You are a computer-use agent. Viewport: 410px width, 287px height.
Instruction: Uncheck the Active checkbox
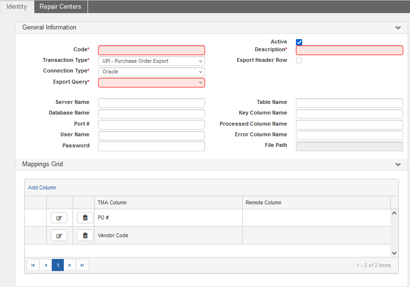tap(299, 42)
